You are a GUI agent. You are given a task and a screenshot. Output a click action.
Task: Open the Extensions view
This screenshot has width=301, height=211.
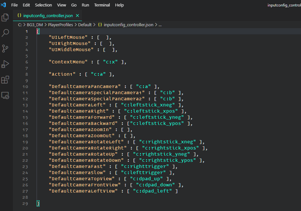click(5, 80)
